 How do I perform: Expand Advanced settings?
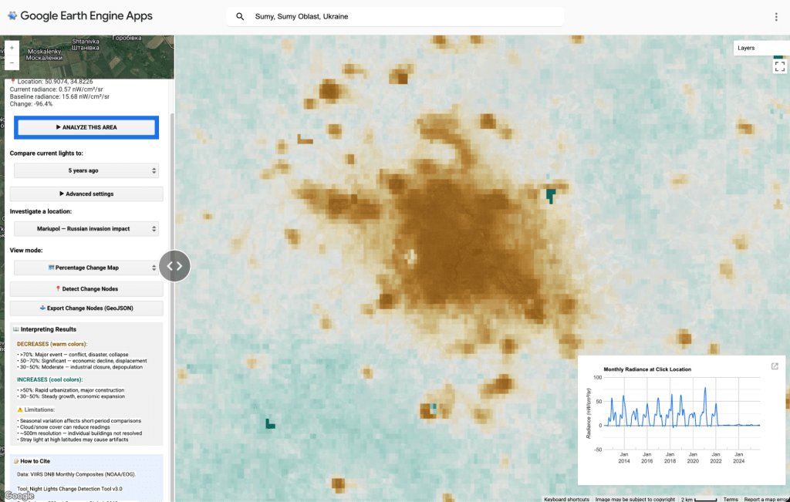tap(86, 194)
